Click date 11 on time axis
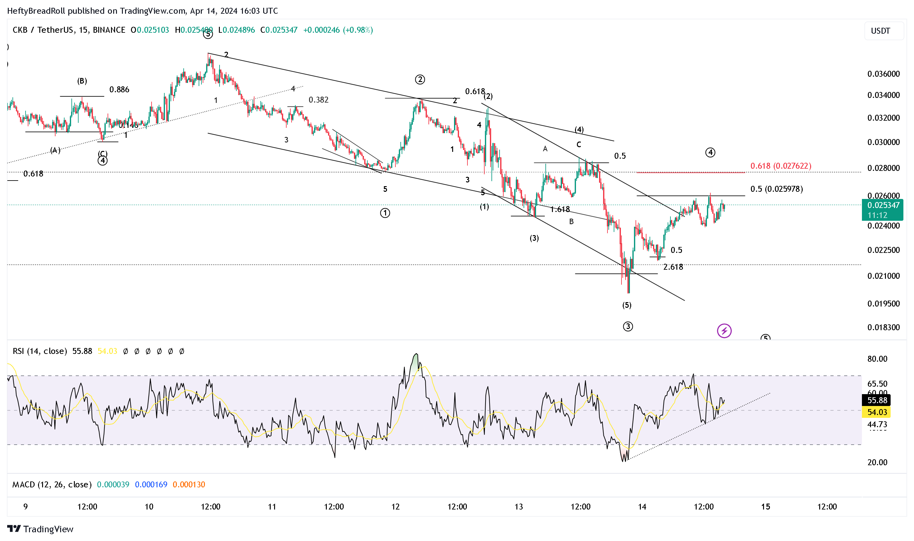Image resolution: width=914 pixels, height=541 pixels. click(x=272, y=507)
